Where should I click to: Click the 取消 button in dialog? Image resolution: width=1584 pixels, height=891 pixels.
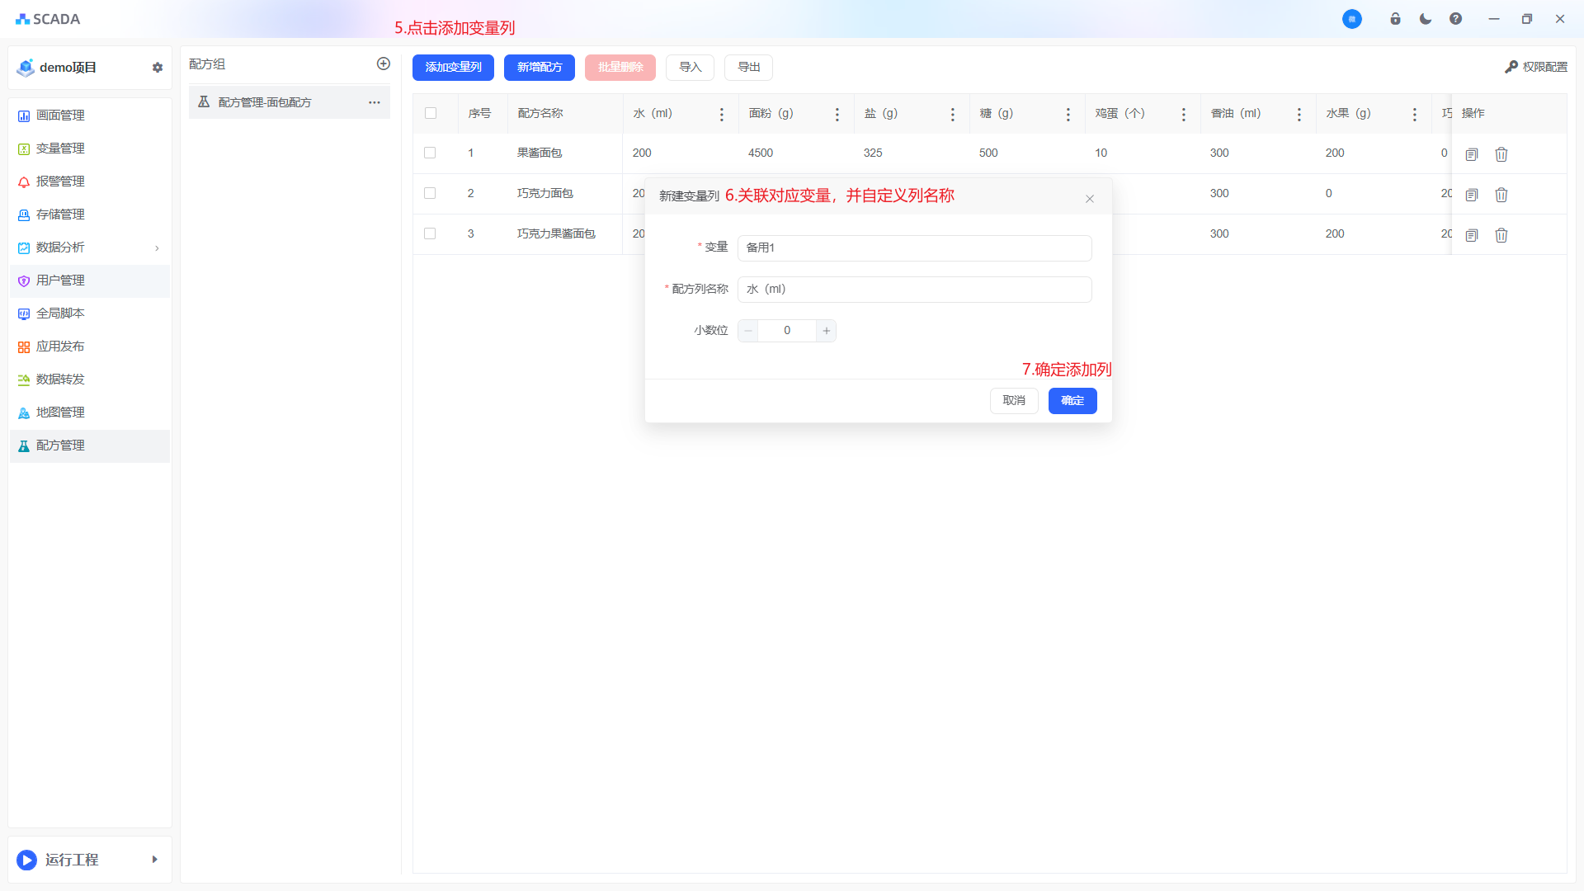(x=1014, y=401)
